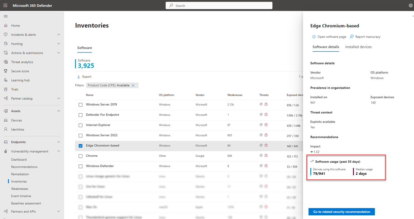
Task: Collapse the Assets section chevron
Action: (x=59, y=111)
